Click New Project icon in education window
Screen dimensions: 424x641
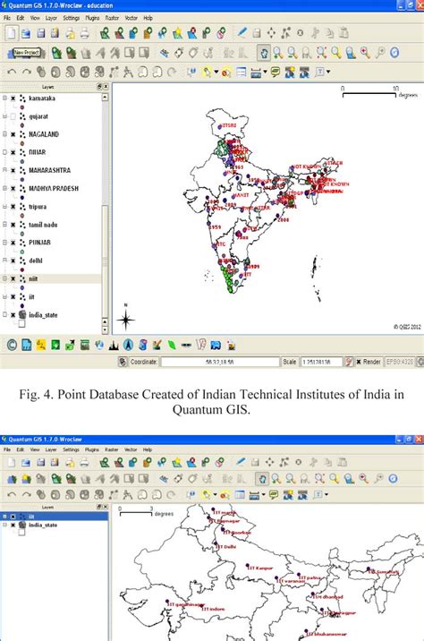tap(11, 33)
